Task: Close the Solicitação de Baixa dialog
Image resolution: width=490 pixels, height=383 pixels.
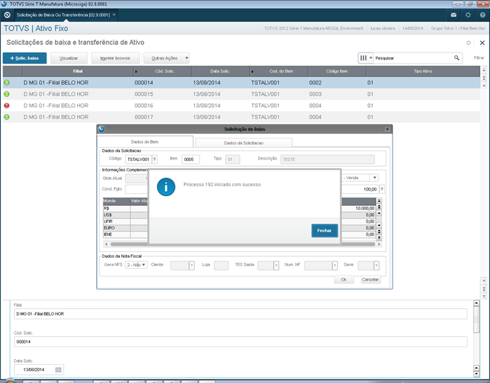Action: (x=387, y=129)
